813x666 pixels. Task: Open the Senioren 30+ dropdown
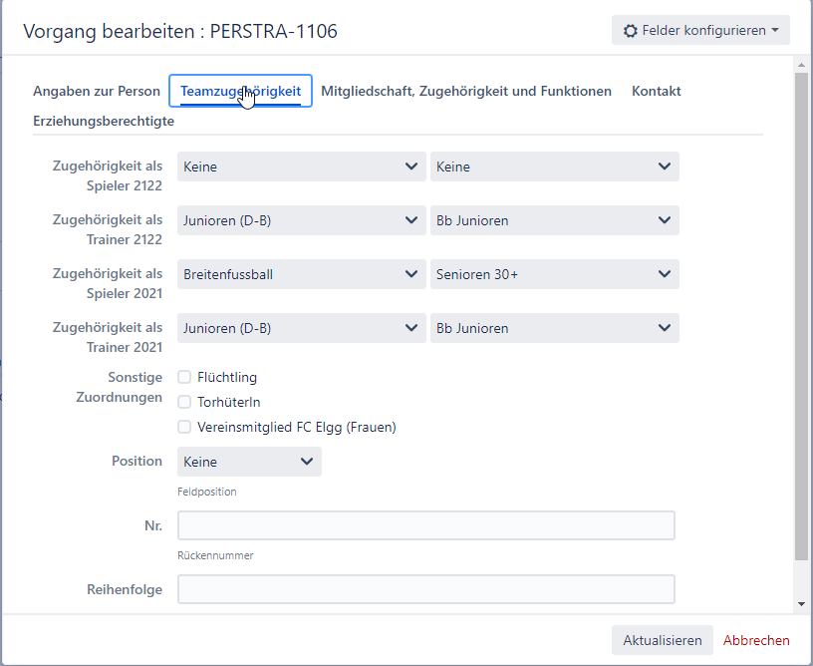coord(554,274)
